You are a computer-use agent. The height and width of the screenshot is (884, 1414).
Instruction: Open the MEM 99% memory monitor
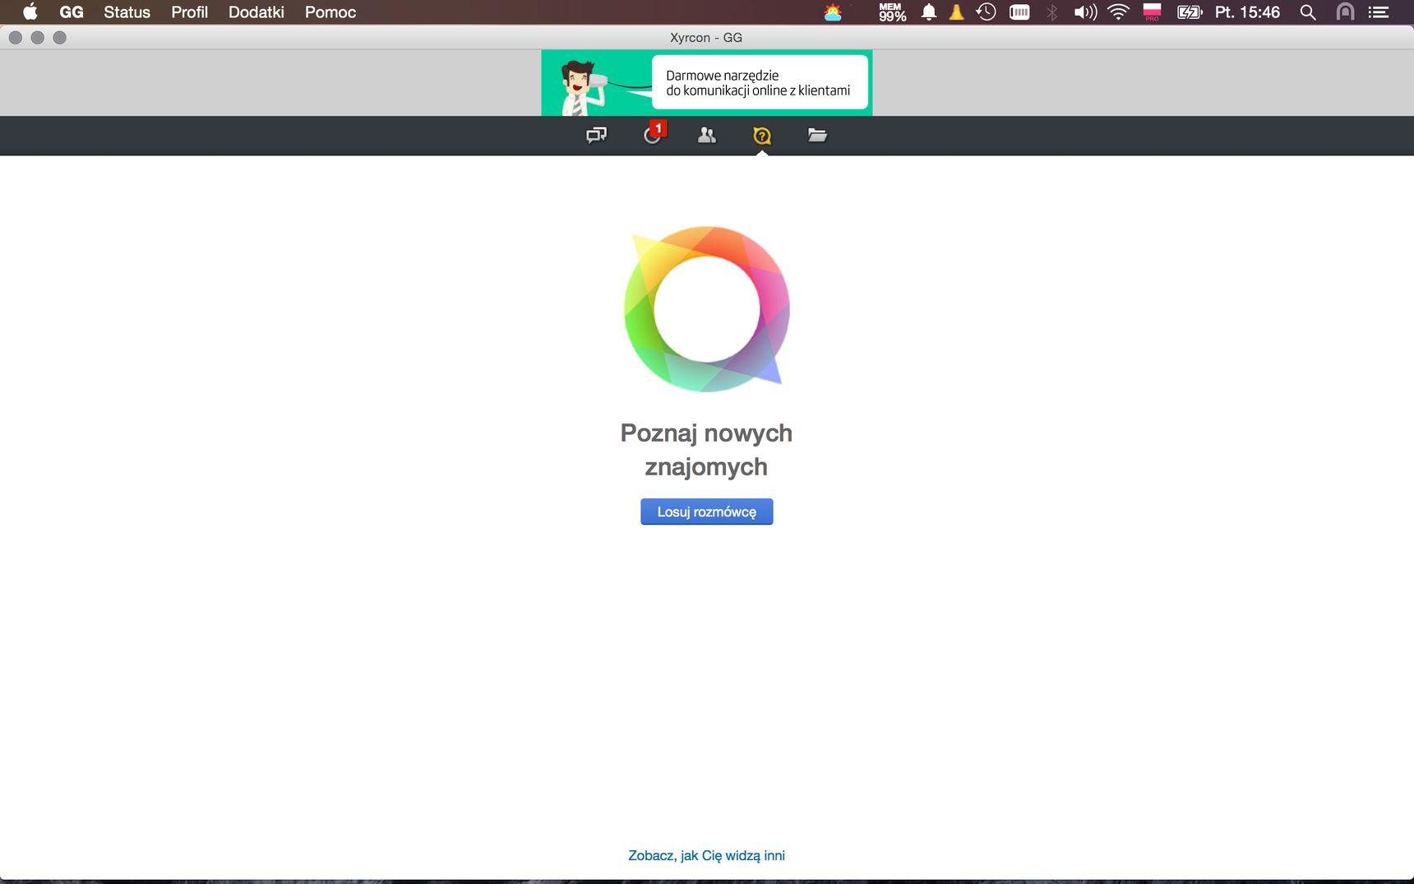pos(892,12)
